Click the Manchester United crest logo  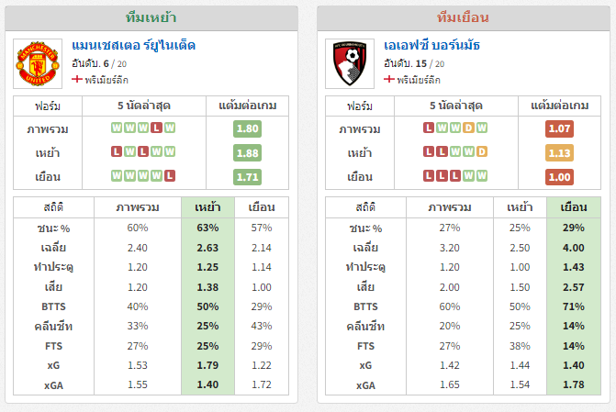(x=38, y=63)
